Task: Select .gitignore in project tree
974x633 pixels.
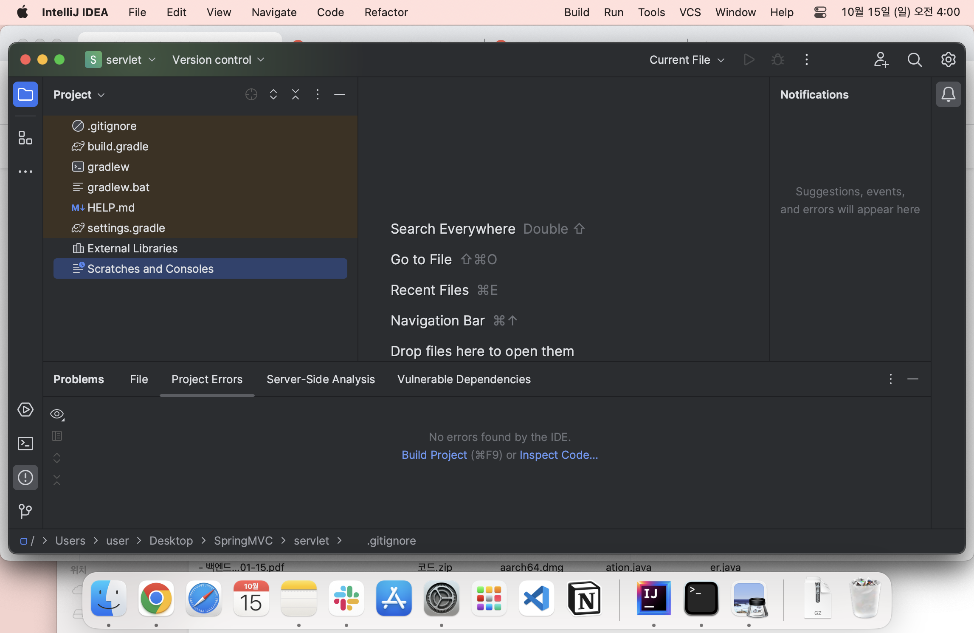Action: pos(200,126)
